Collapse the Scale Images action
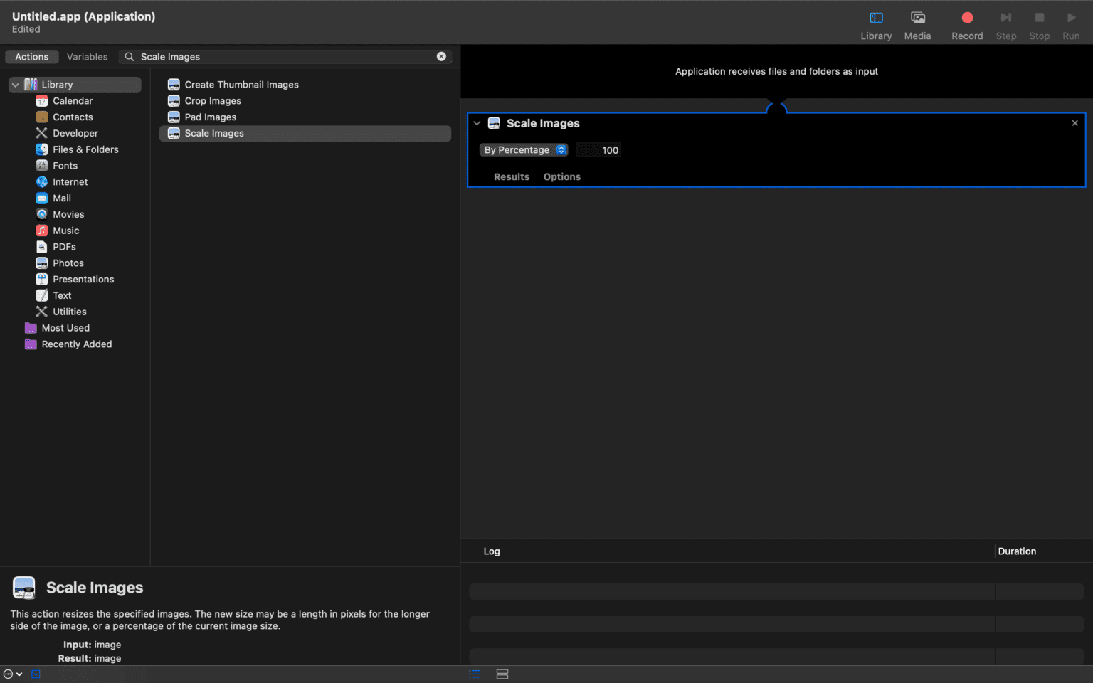Viewport: 1093px width, 683px height. click(477, 123)
